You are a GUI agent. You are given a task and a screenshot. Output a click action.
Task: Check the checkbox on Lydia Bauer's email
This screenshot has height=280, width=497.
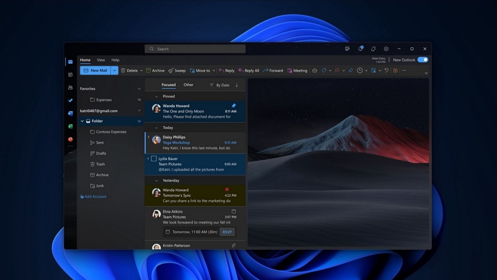tap(154, 158)
